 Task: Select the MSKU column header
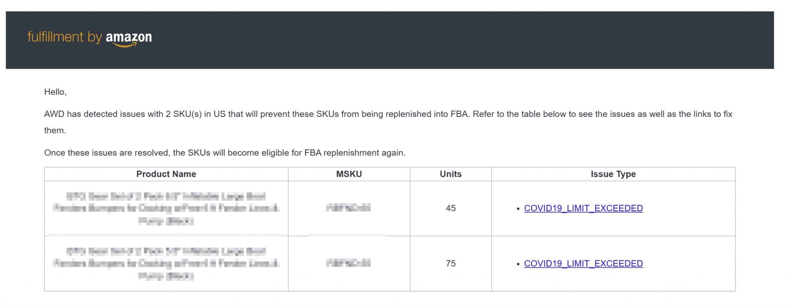point(349,174)
